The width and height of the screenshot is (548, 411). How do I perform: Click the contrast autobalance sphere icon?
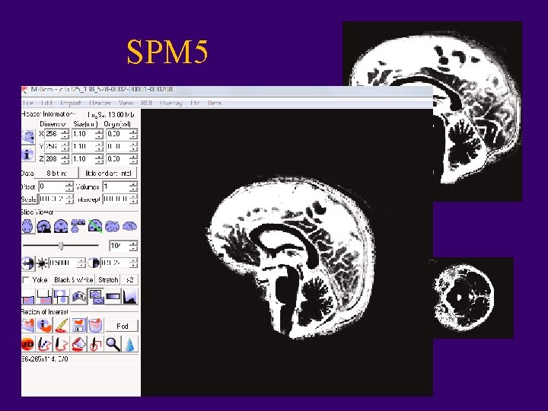pyautogui.click(x=27, y=263)
